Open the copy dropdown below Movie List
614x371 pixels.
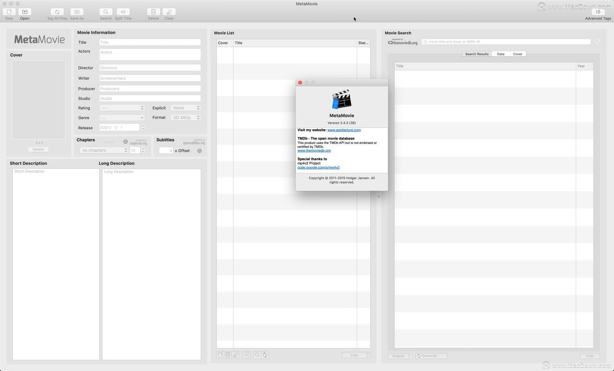[x=356, y=355]
